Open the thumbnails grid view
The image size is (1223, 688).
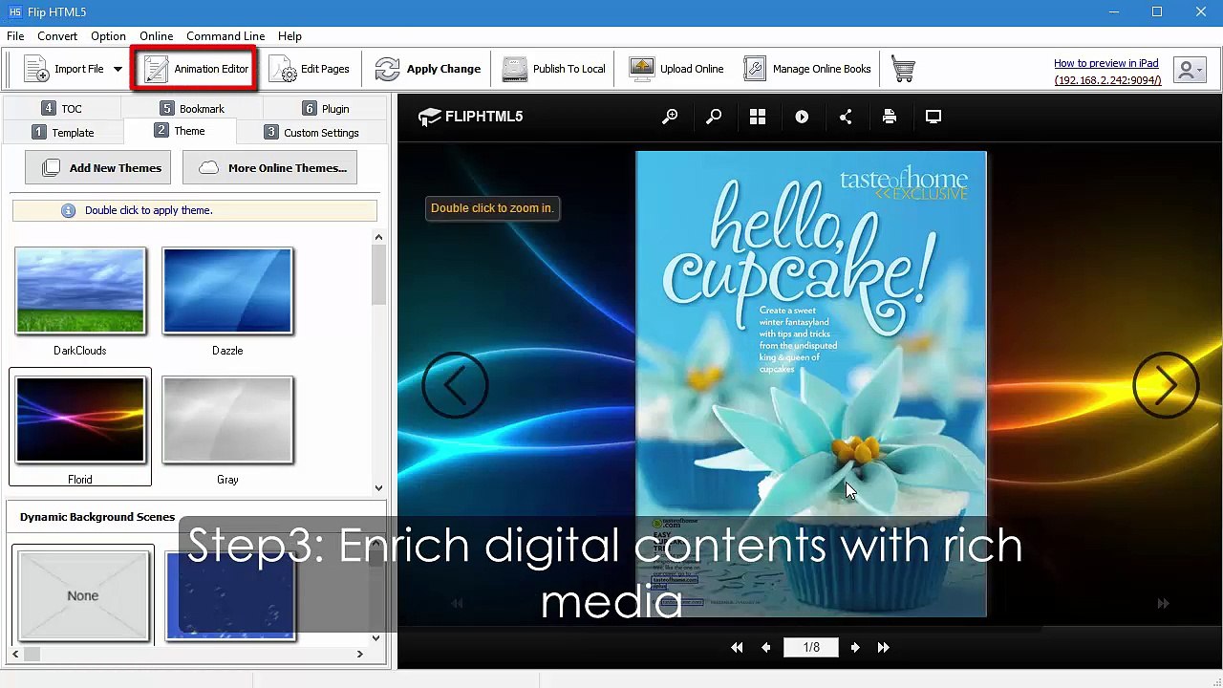tap(758, 117)
